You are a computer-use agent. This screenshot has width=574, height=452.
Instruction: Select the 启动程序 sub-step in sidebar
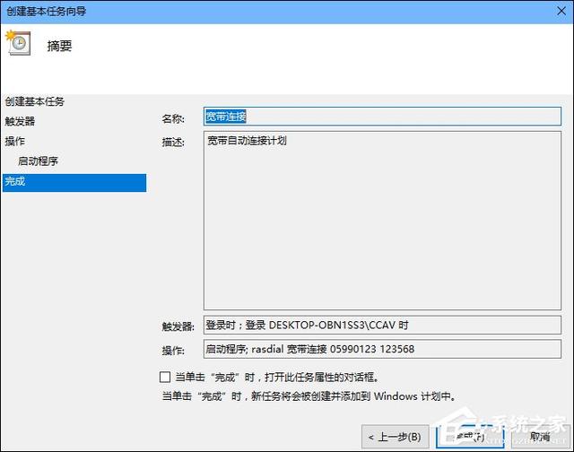point(38,161)
